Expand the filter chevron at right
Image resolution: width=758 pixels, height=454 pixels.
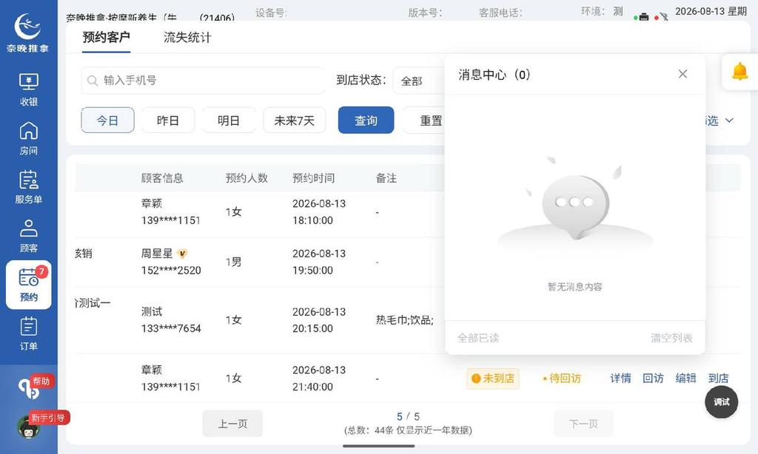click(x=729, y=121)
